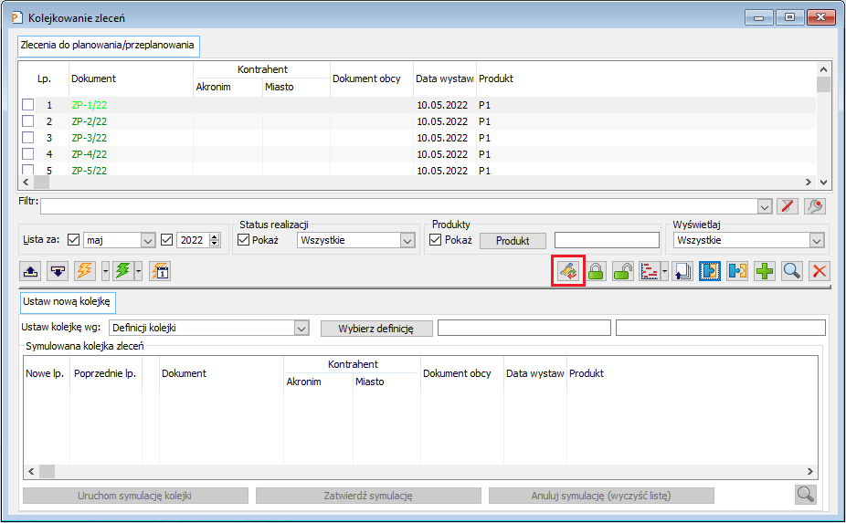
Task: Open the Gantt chart icon
Action: pyautogui.click(x=649, y=271)
